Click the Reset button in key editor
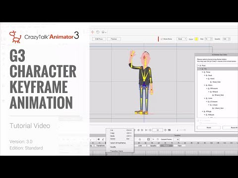 209,128
